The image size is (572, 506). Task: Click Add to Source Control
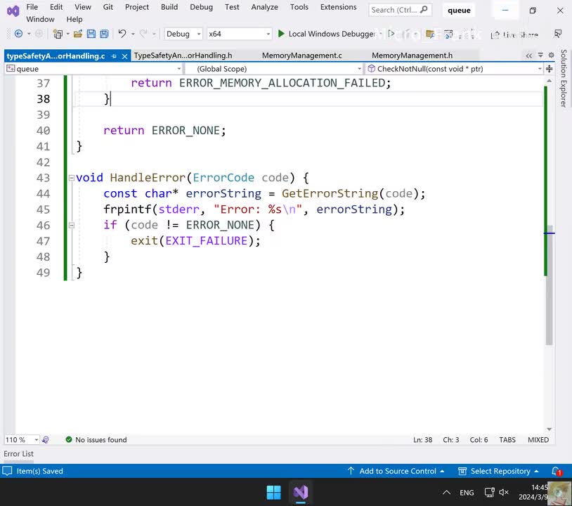point(397,471)
